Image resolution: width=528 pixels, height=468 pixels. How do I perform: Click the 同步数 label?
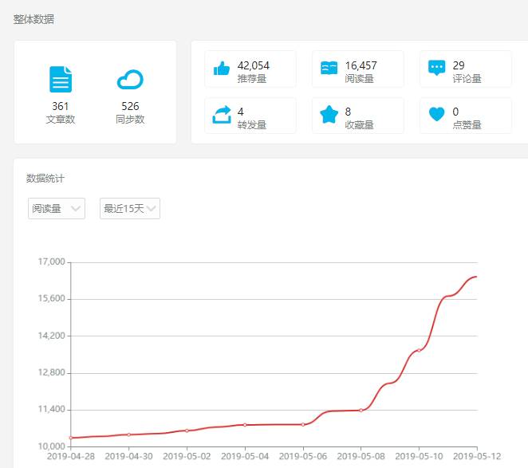pos(130,119)
